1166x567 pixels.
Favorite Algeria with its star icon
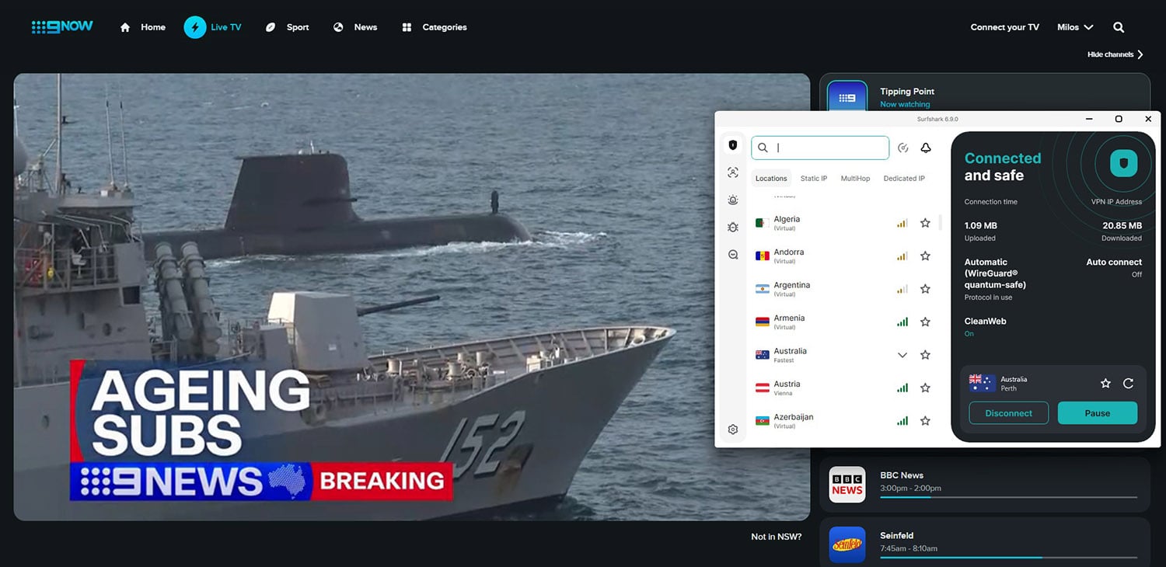925,223
